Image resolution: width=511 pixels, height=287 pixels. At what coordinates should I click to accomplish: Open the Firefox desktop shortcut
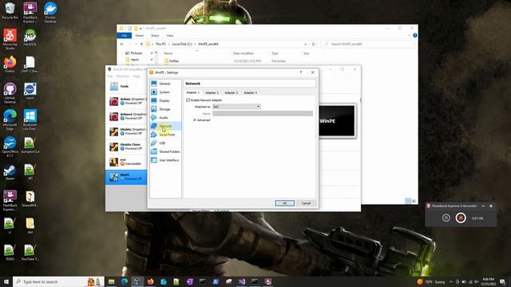[10, 65]
